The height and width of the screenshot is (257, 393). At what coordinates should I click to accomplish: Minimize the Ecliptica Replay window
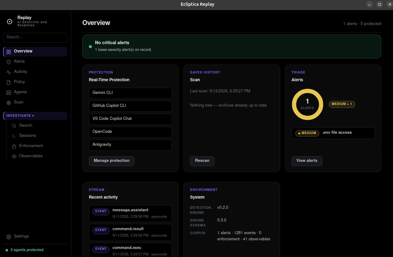pyautogui.click(x=369, y=4)
